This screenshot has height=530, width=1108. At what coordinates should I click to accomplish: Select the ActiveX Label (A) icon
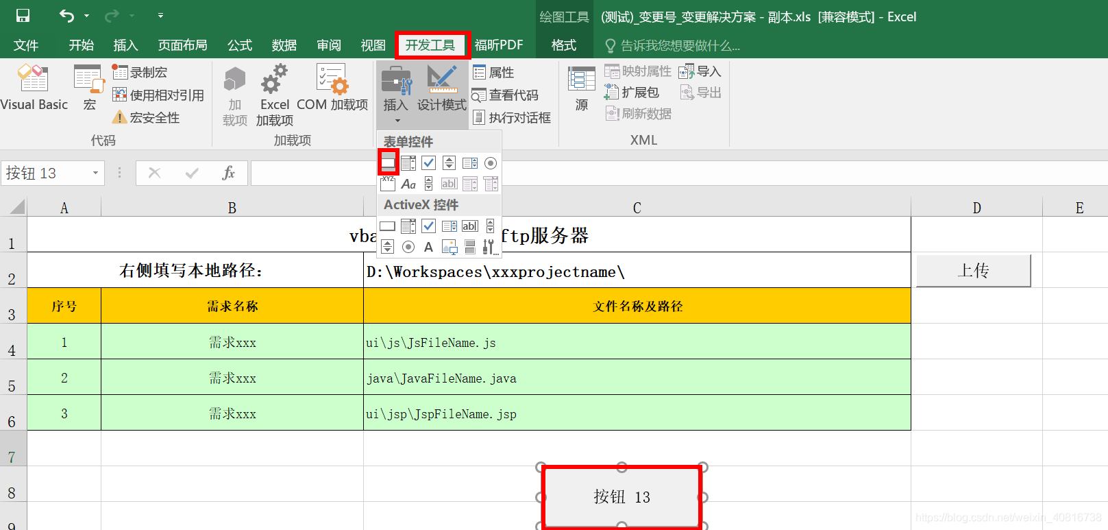429,247
